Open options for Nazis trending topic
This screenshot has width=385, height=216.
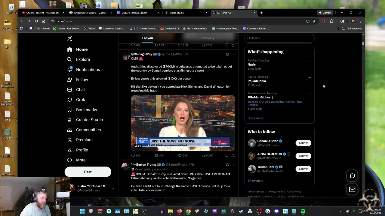point(309,61)
